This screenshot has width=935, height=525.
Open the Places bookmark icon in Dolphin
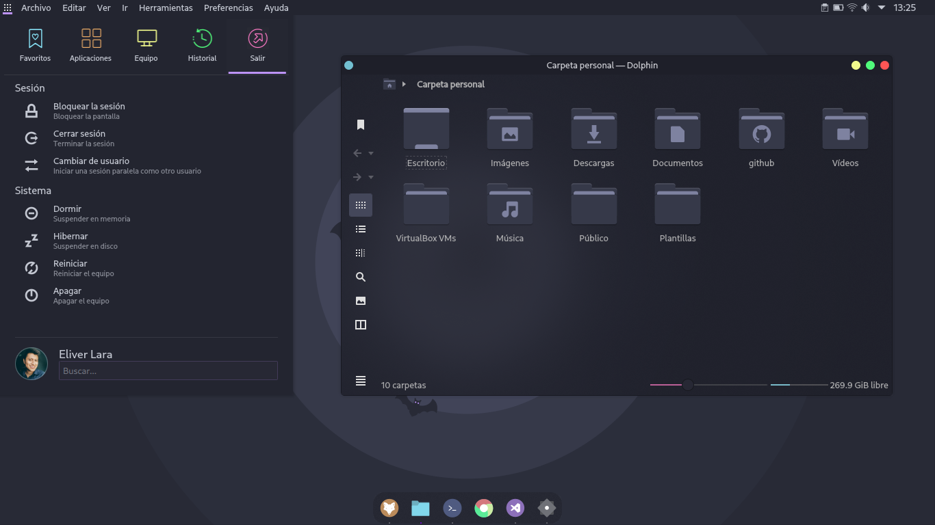tap(361, 124)
